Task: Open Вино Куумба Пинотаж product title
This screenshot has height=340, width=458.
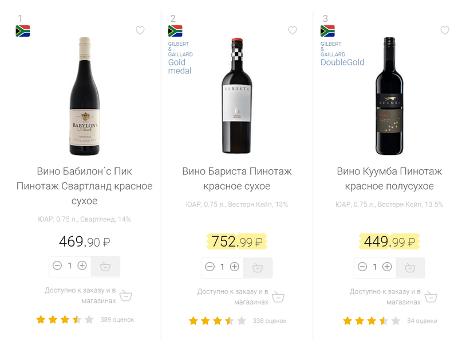Action: coord(389,178)
